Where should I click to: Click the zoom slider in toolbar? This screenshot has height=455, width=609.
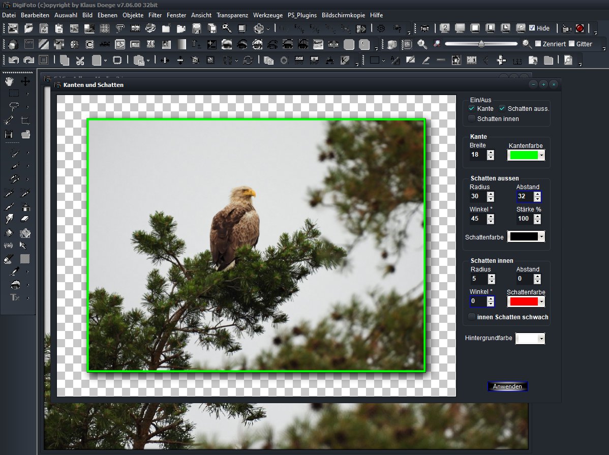[481, 44]
